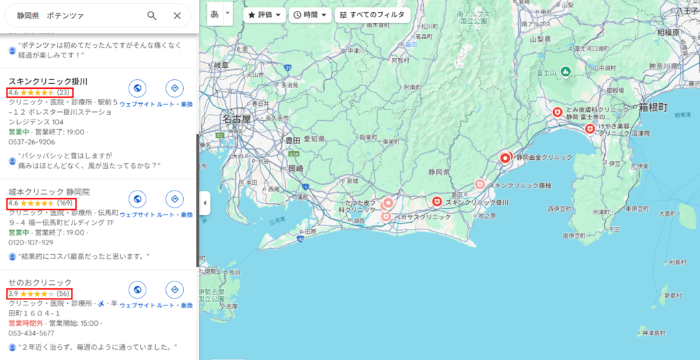Click the 静岡県 prefecture label on map

point(438,171)
